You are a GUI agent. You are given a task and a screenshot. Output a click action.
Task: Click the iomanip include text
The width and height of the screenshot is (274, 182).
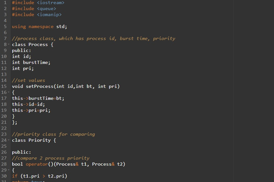click(37, 14)
